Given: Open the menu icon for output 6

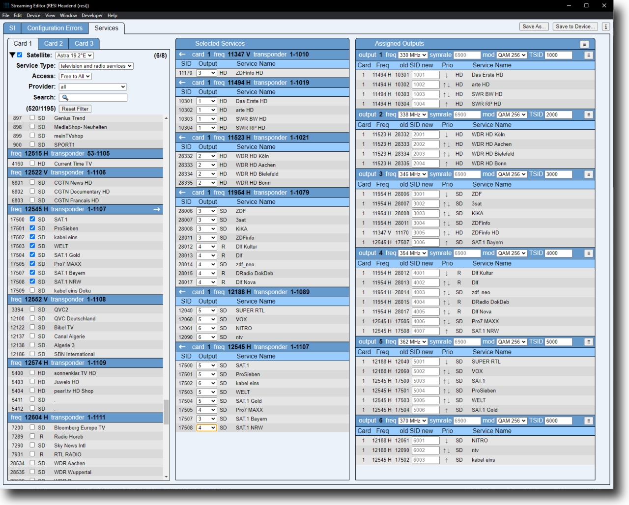Looking at the screenshot, I should point(588,421).
